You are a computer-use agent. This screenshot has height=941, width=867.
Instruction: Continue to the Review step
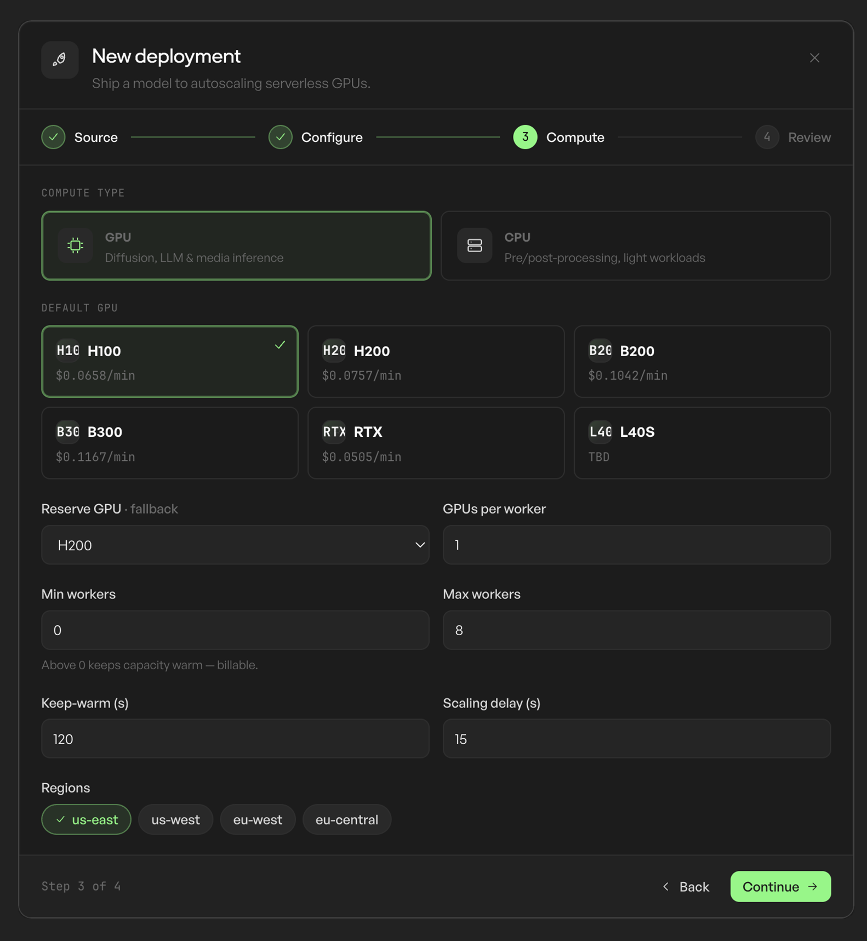click(780, 887)
